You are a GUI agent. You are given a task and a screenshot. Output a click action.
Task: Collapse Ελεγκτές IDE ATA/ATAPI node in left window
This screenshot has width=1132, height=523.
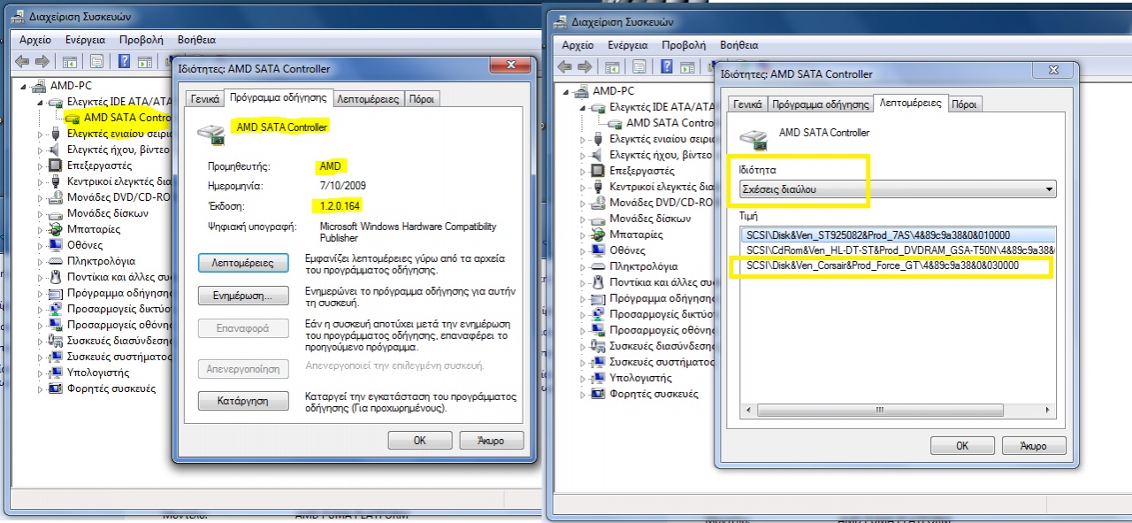click(x=40, y=102)
